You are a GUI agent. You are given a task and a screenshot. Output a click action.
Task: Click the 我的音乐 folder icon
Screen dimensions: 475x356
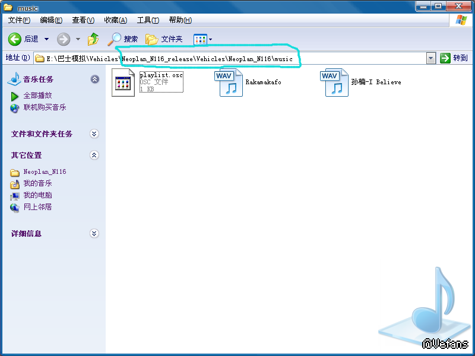[14, 184]
